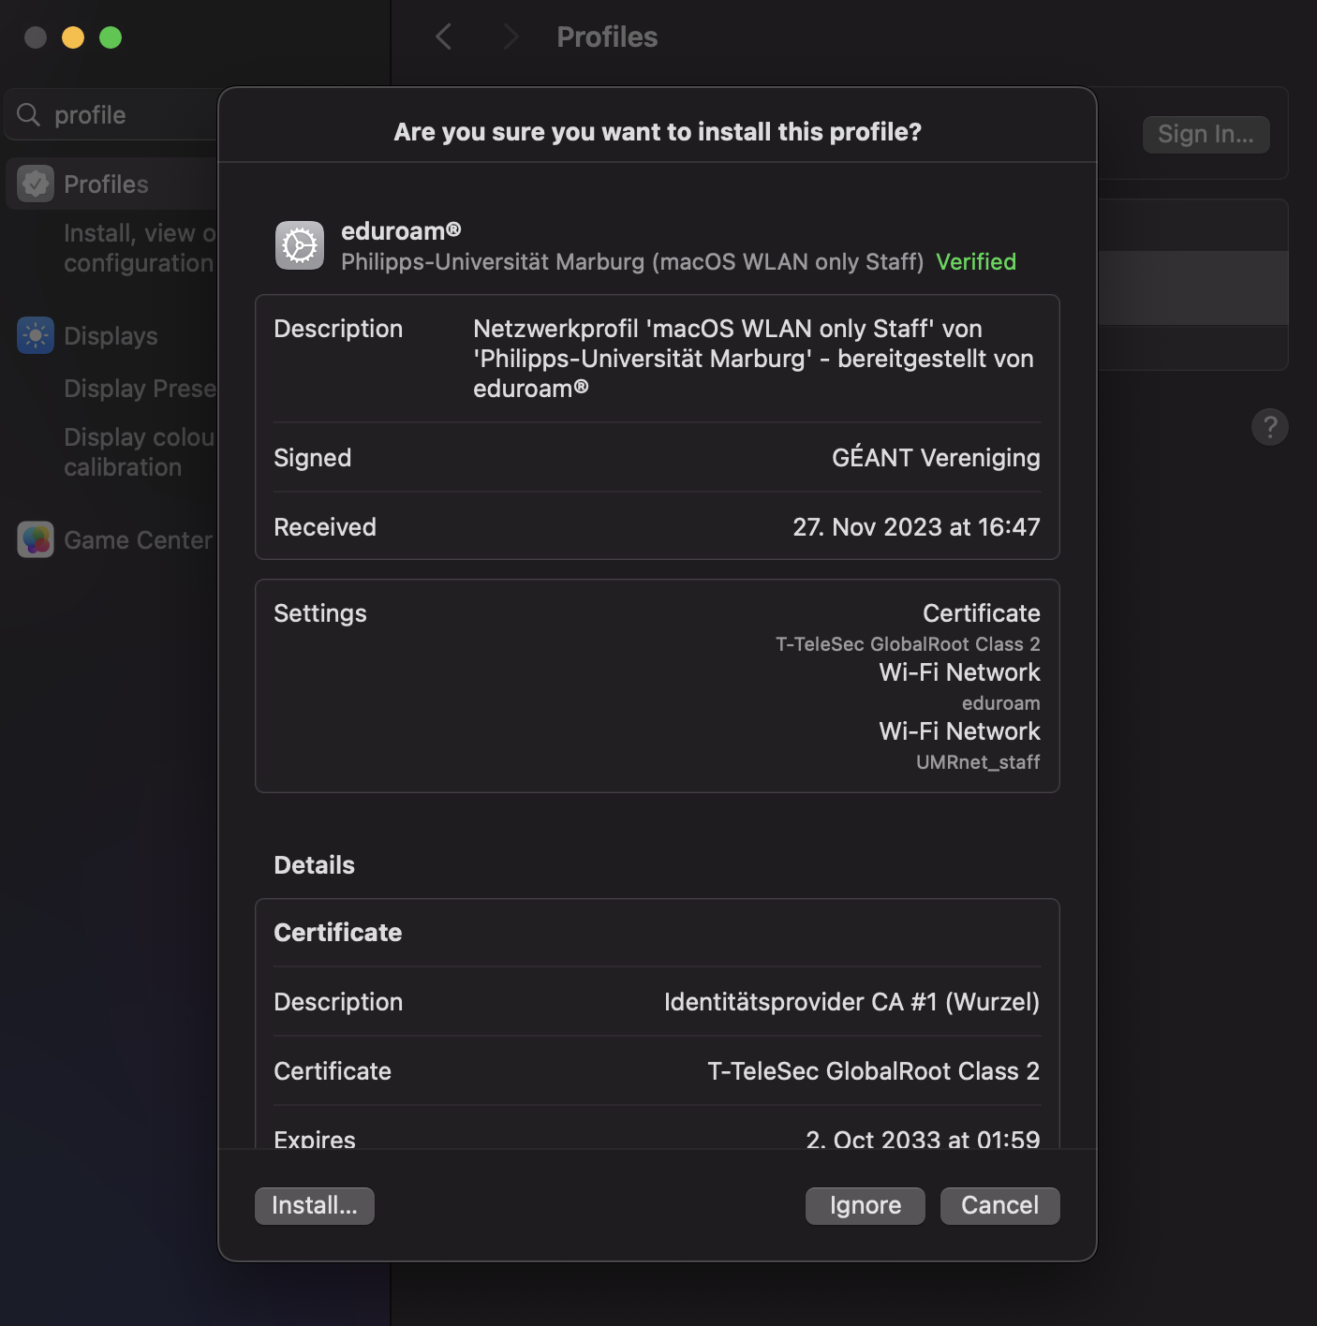Click the Ignore button

point(865,1205)
